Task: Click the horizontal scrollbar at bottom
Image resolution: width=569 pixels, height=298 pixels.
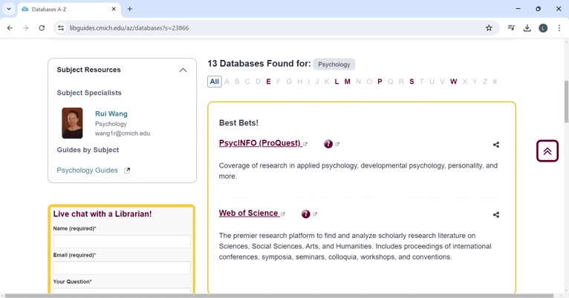Action: click(279, 296)
